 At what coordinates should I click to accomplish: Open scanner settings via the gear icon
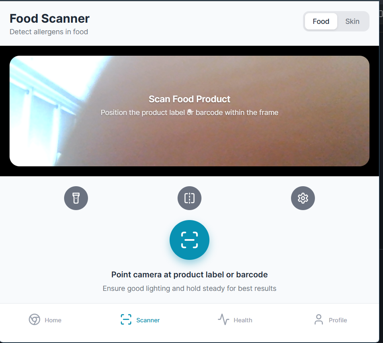[303, 198]
